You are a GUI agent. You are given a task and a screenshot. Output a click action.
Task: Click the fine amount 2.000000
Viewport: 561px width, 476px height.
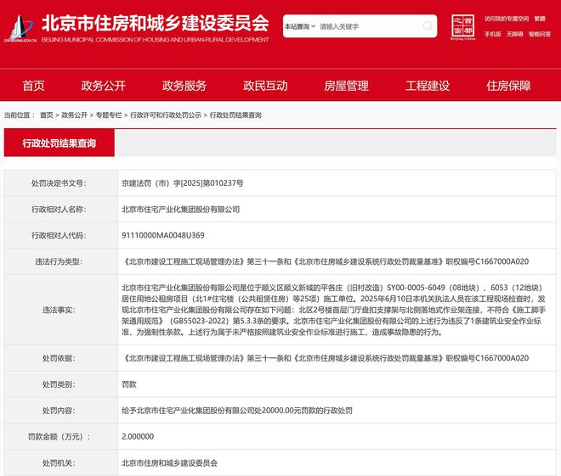pyautogui.click(x=138, y=436)
